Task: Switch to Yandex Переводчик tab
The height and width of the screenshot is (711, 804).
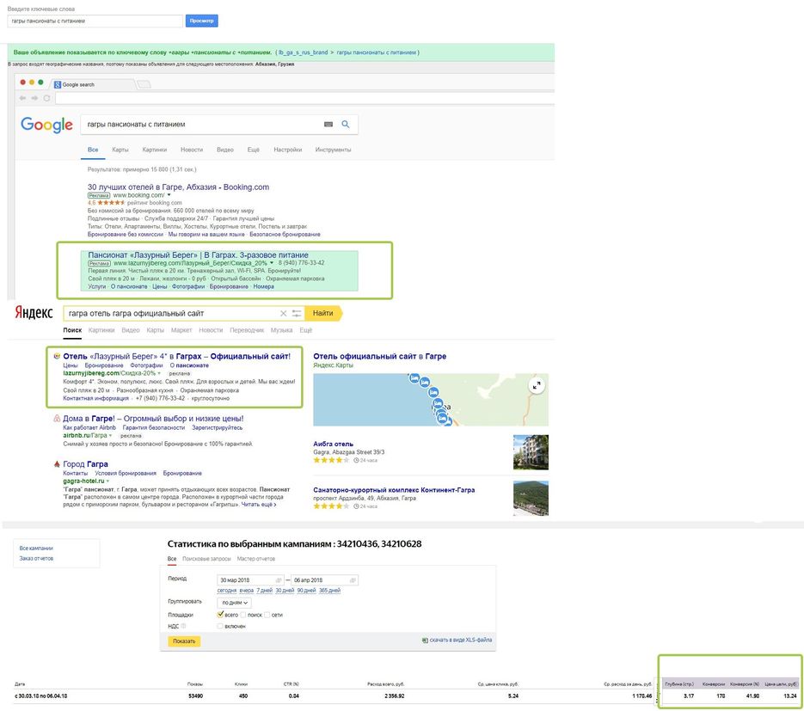Action: [x=247, y=330]
